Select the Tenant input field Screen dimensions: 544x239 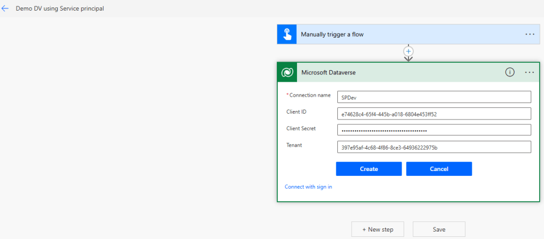pyautogui.click(x=433, y=147)
